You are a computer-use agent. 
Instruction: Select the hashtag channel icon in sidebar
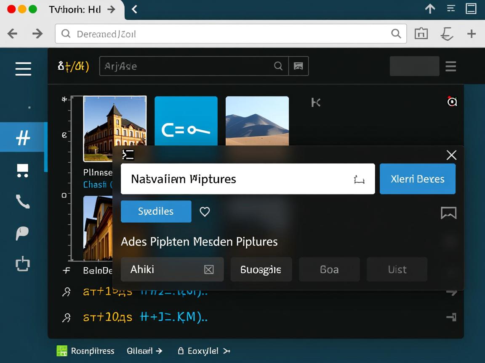point(23,137)
